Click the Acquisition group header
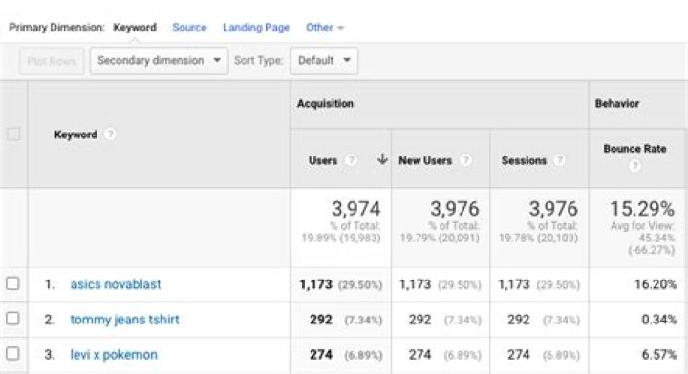Image resolution: width=688 pixels, height=374 pixels. coord(325,104)
